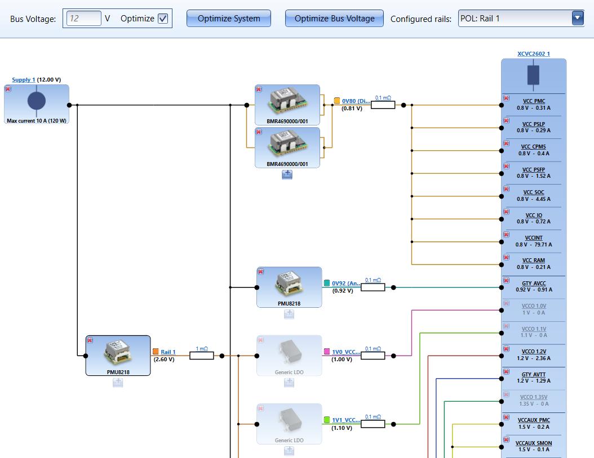Click the Bus Voltage input field

[83, 19]
